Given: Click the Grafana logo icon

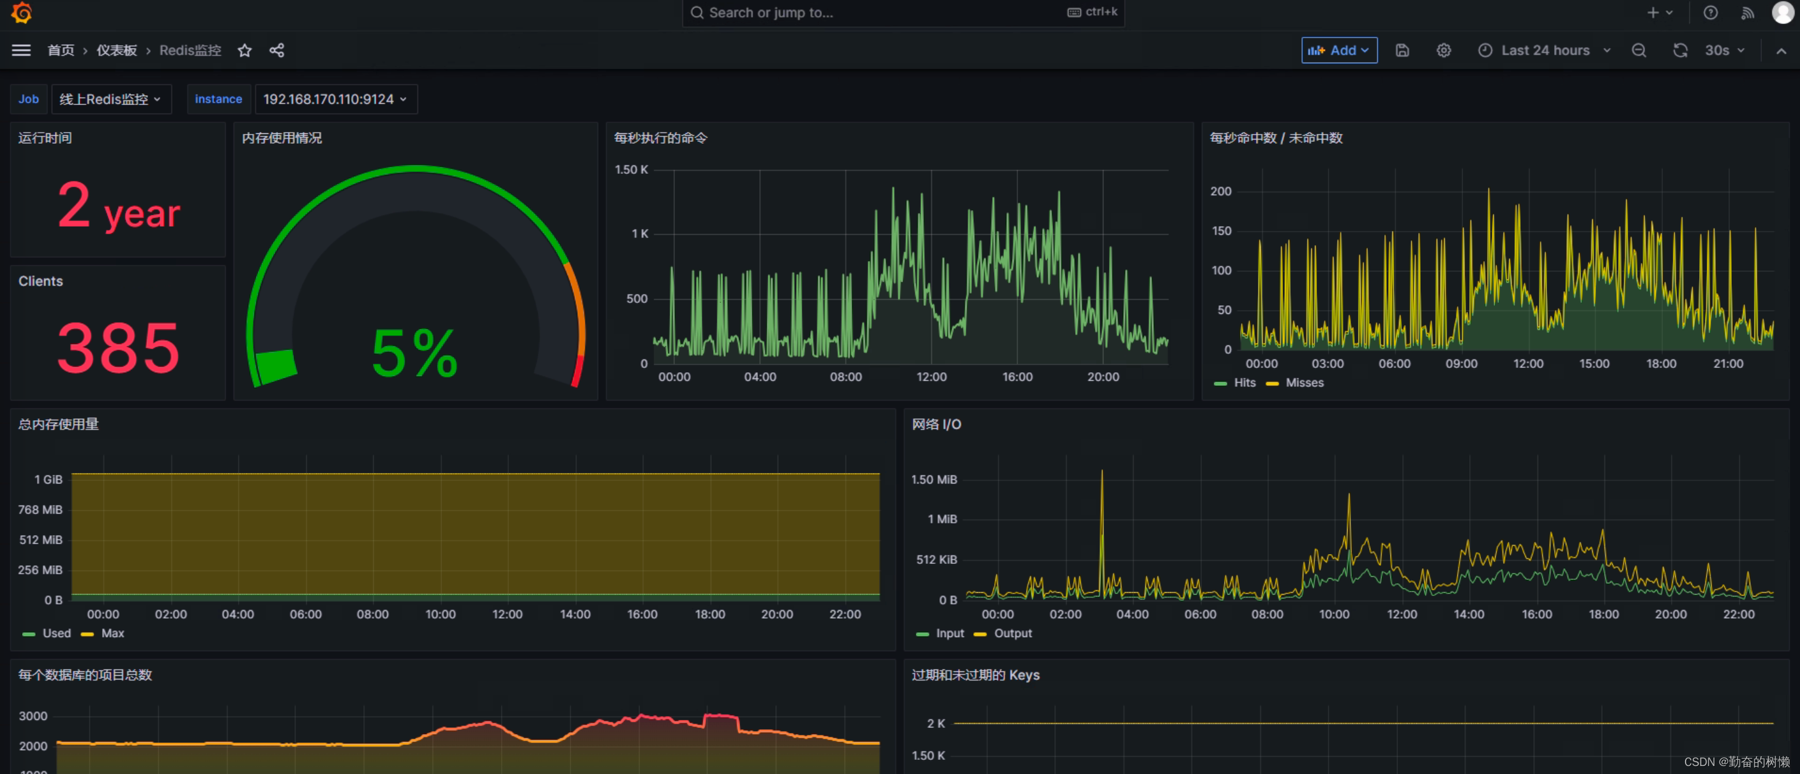Looking at the screenshot, I should 22,12.
